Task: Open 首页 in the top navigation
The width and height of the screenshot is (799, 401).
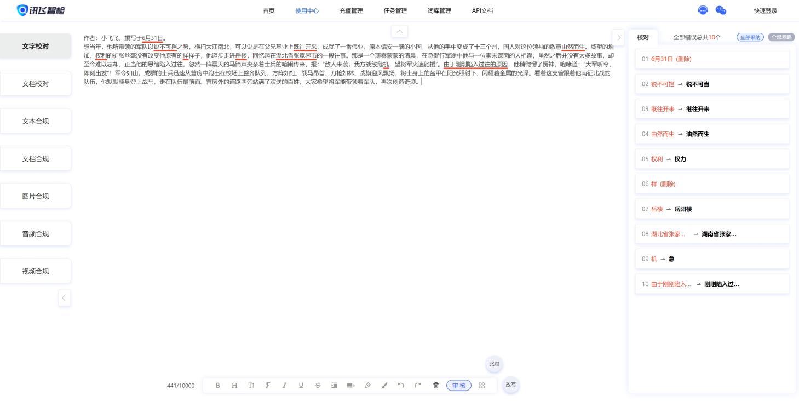Action: [269, 11]
